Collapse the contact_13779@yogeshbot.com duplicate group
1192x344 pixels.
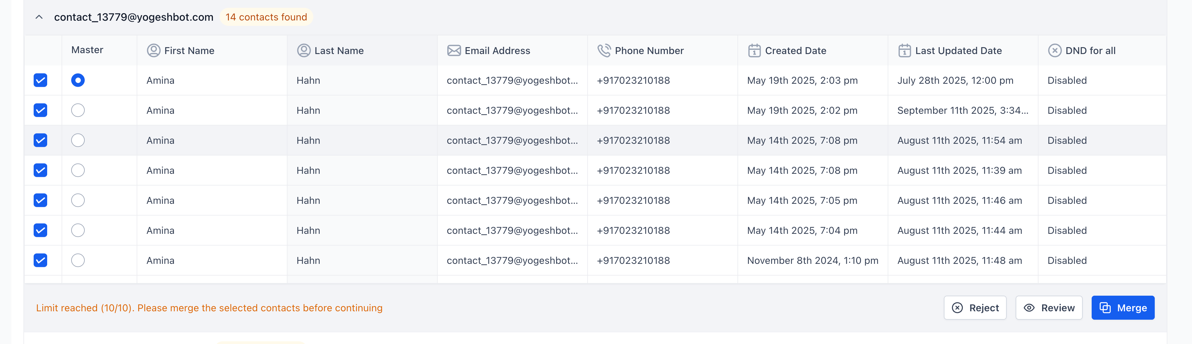(x=39, y=17)
